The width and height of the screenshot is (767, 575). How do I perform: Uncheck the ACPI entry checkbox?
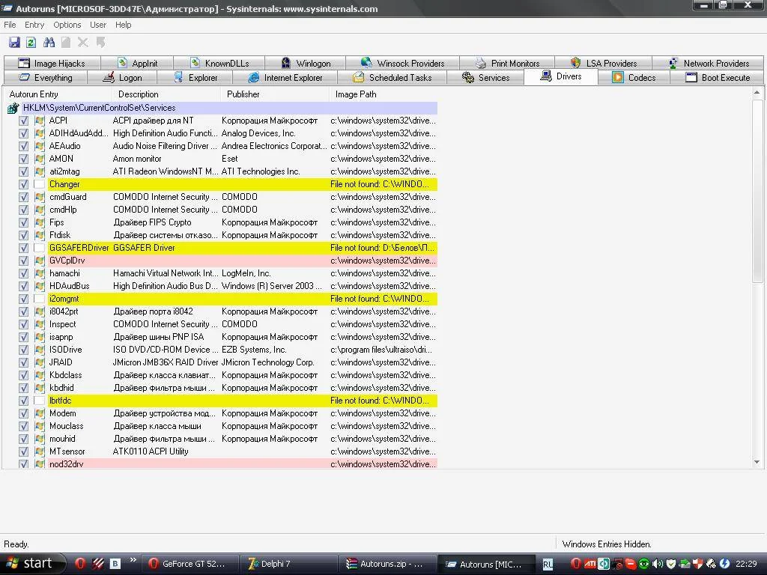[x=23, y=121]
